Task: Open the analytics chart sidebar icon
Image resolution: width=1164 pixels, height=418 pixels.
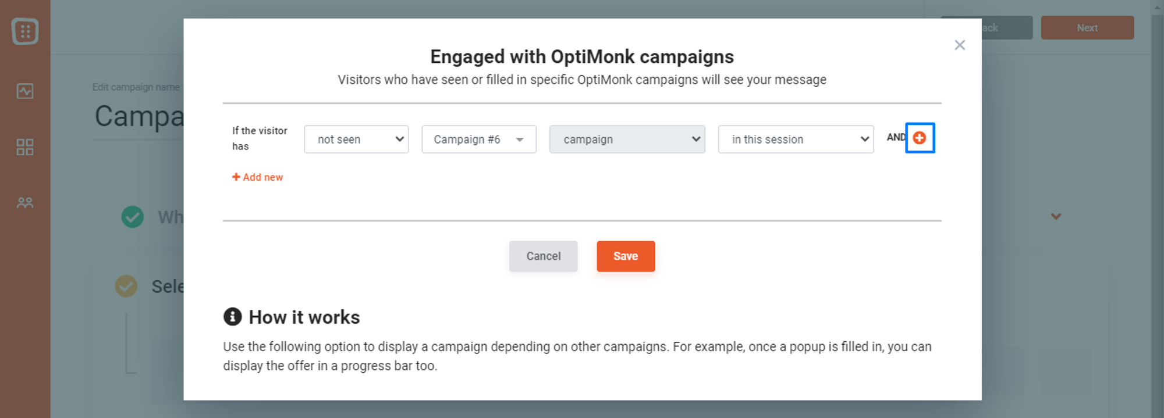Action: point(25,91)
